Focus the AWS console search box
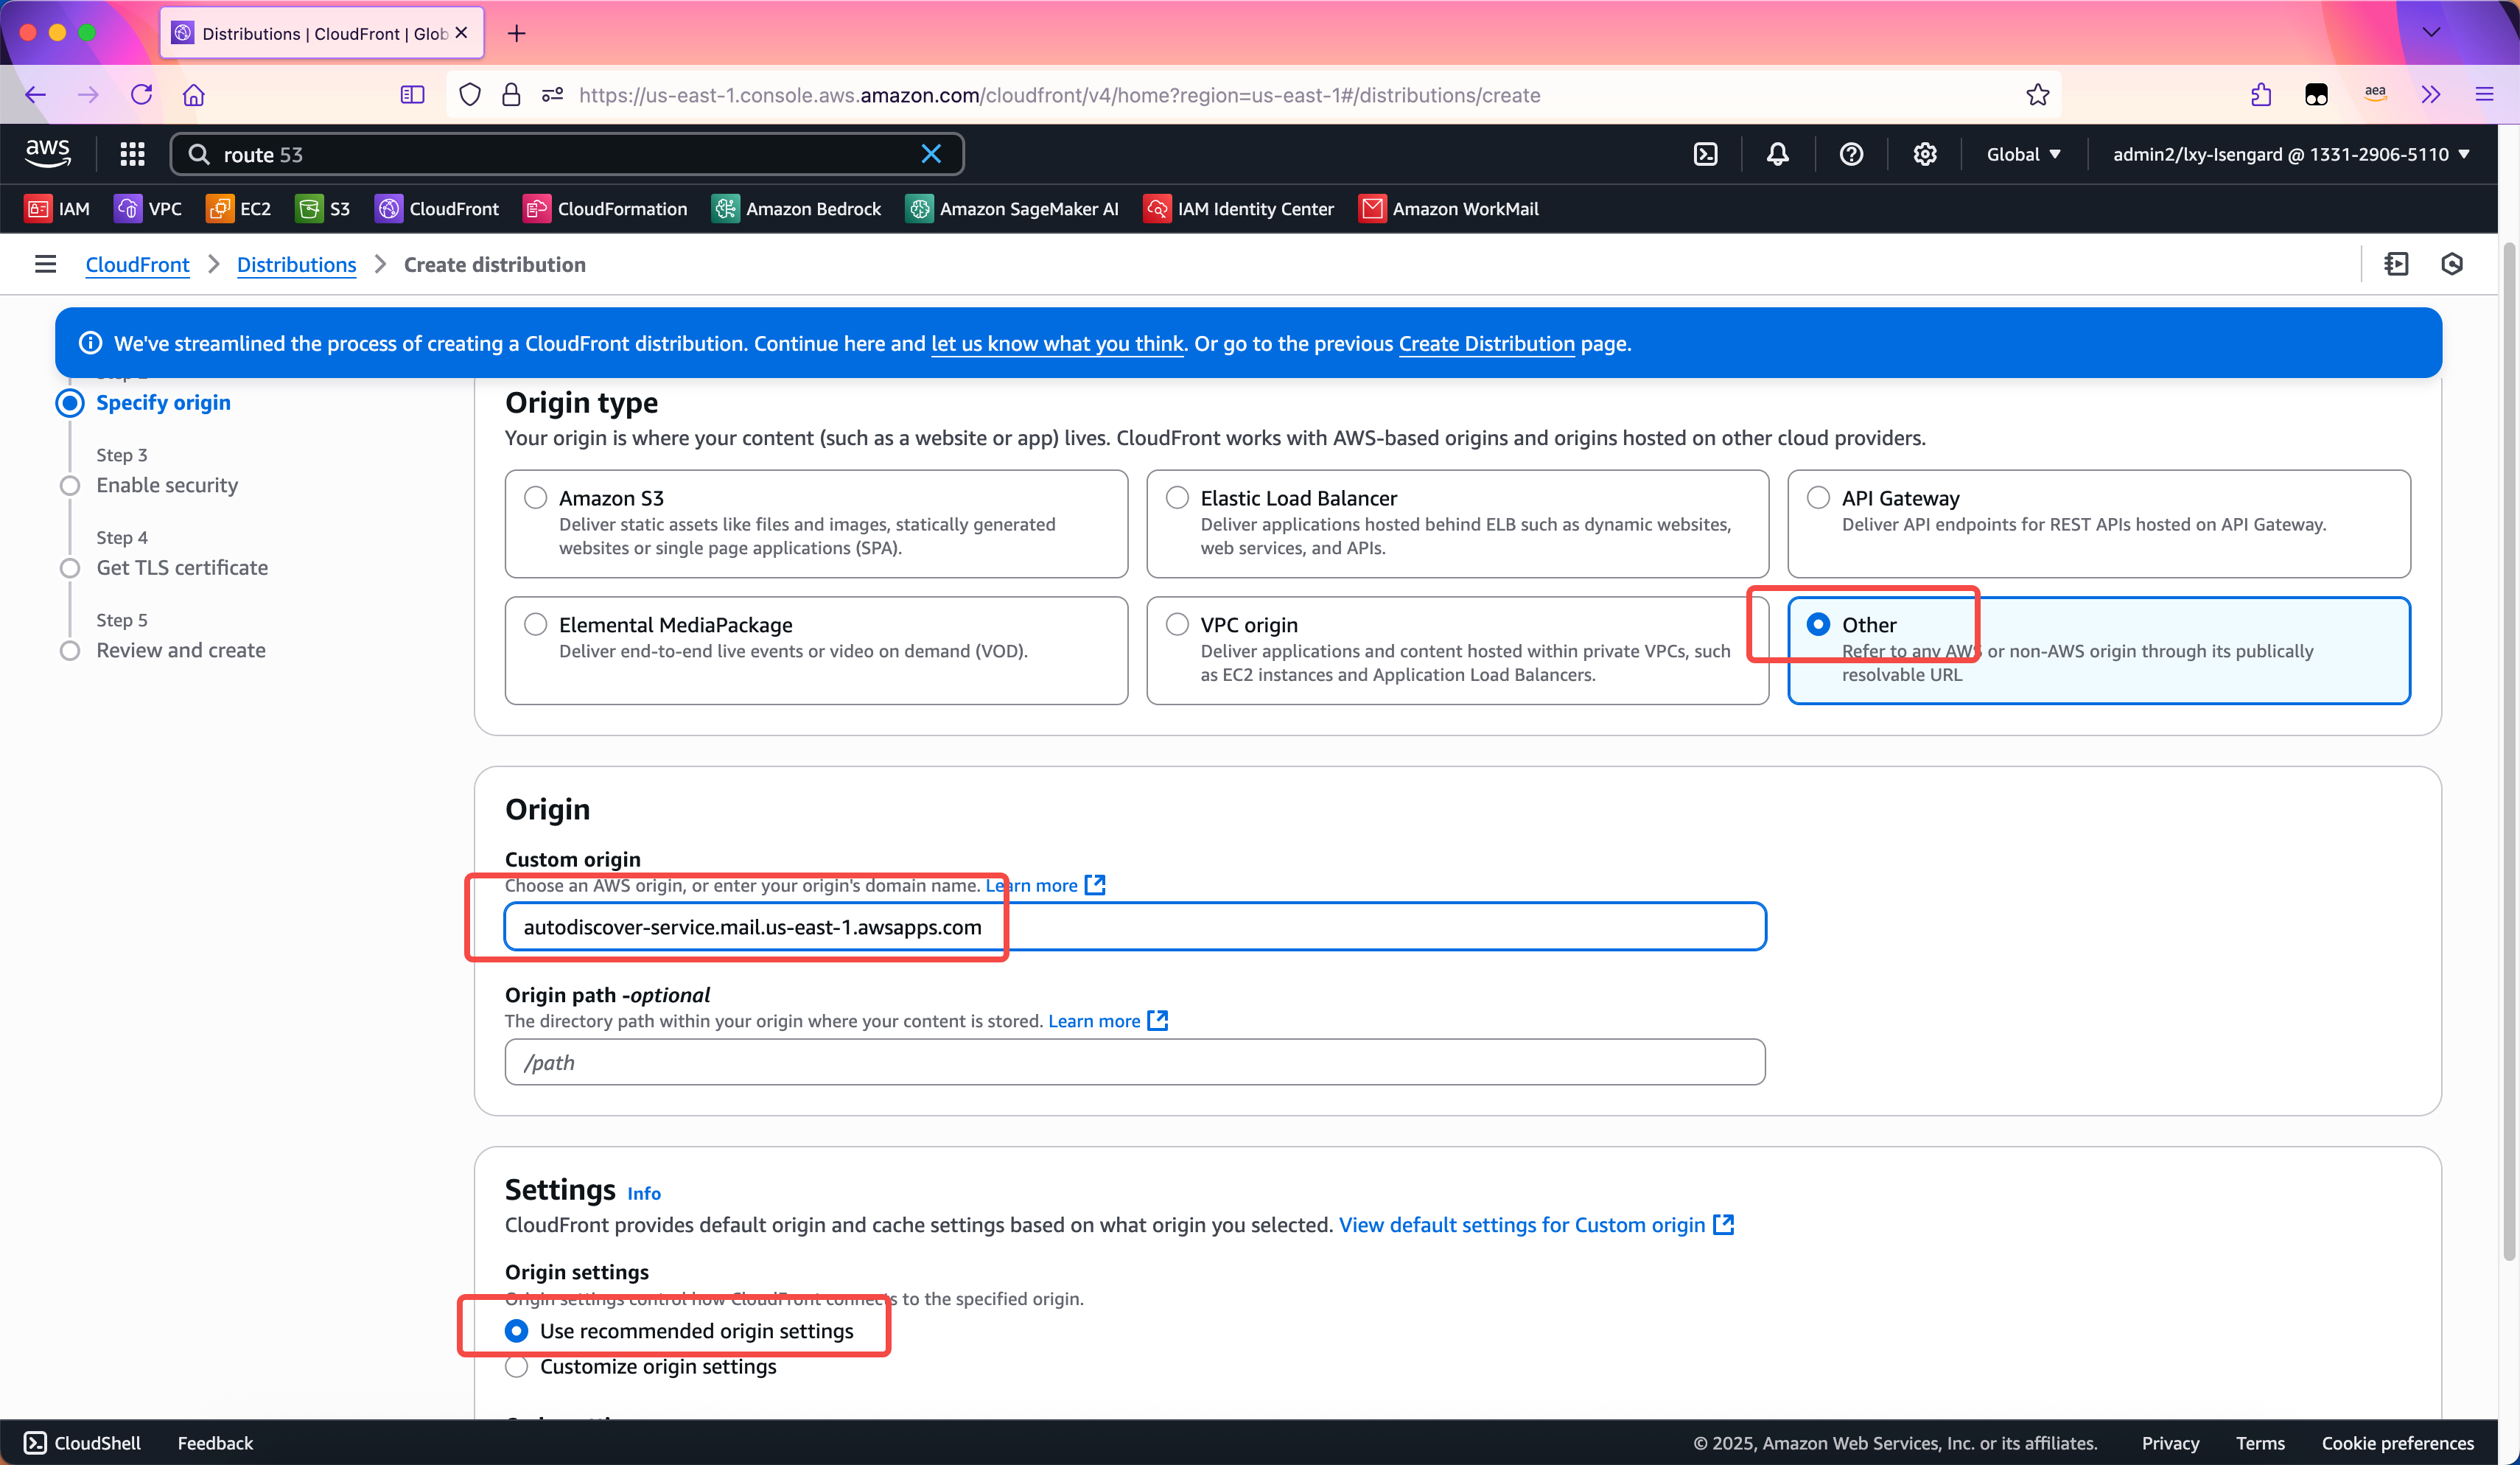 567,154
